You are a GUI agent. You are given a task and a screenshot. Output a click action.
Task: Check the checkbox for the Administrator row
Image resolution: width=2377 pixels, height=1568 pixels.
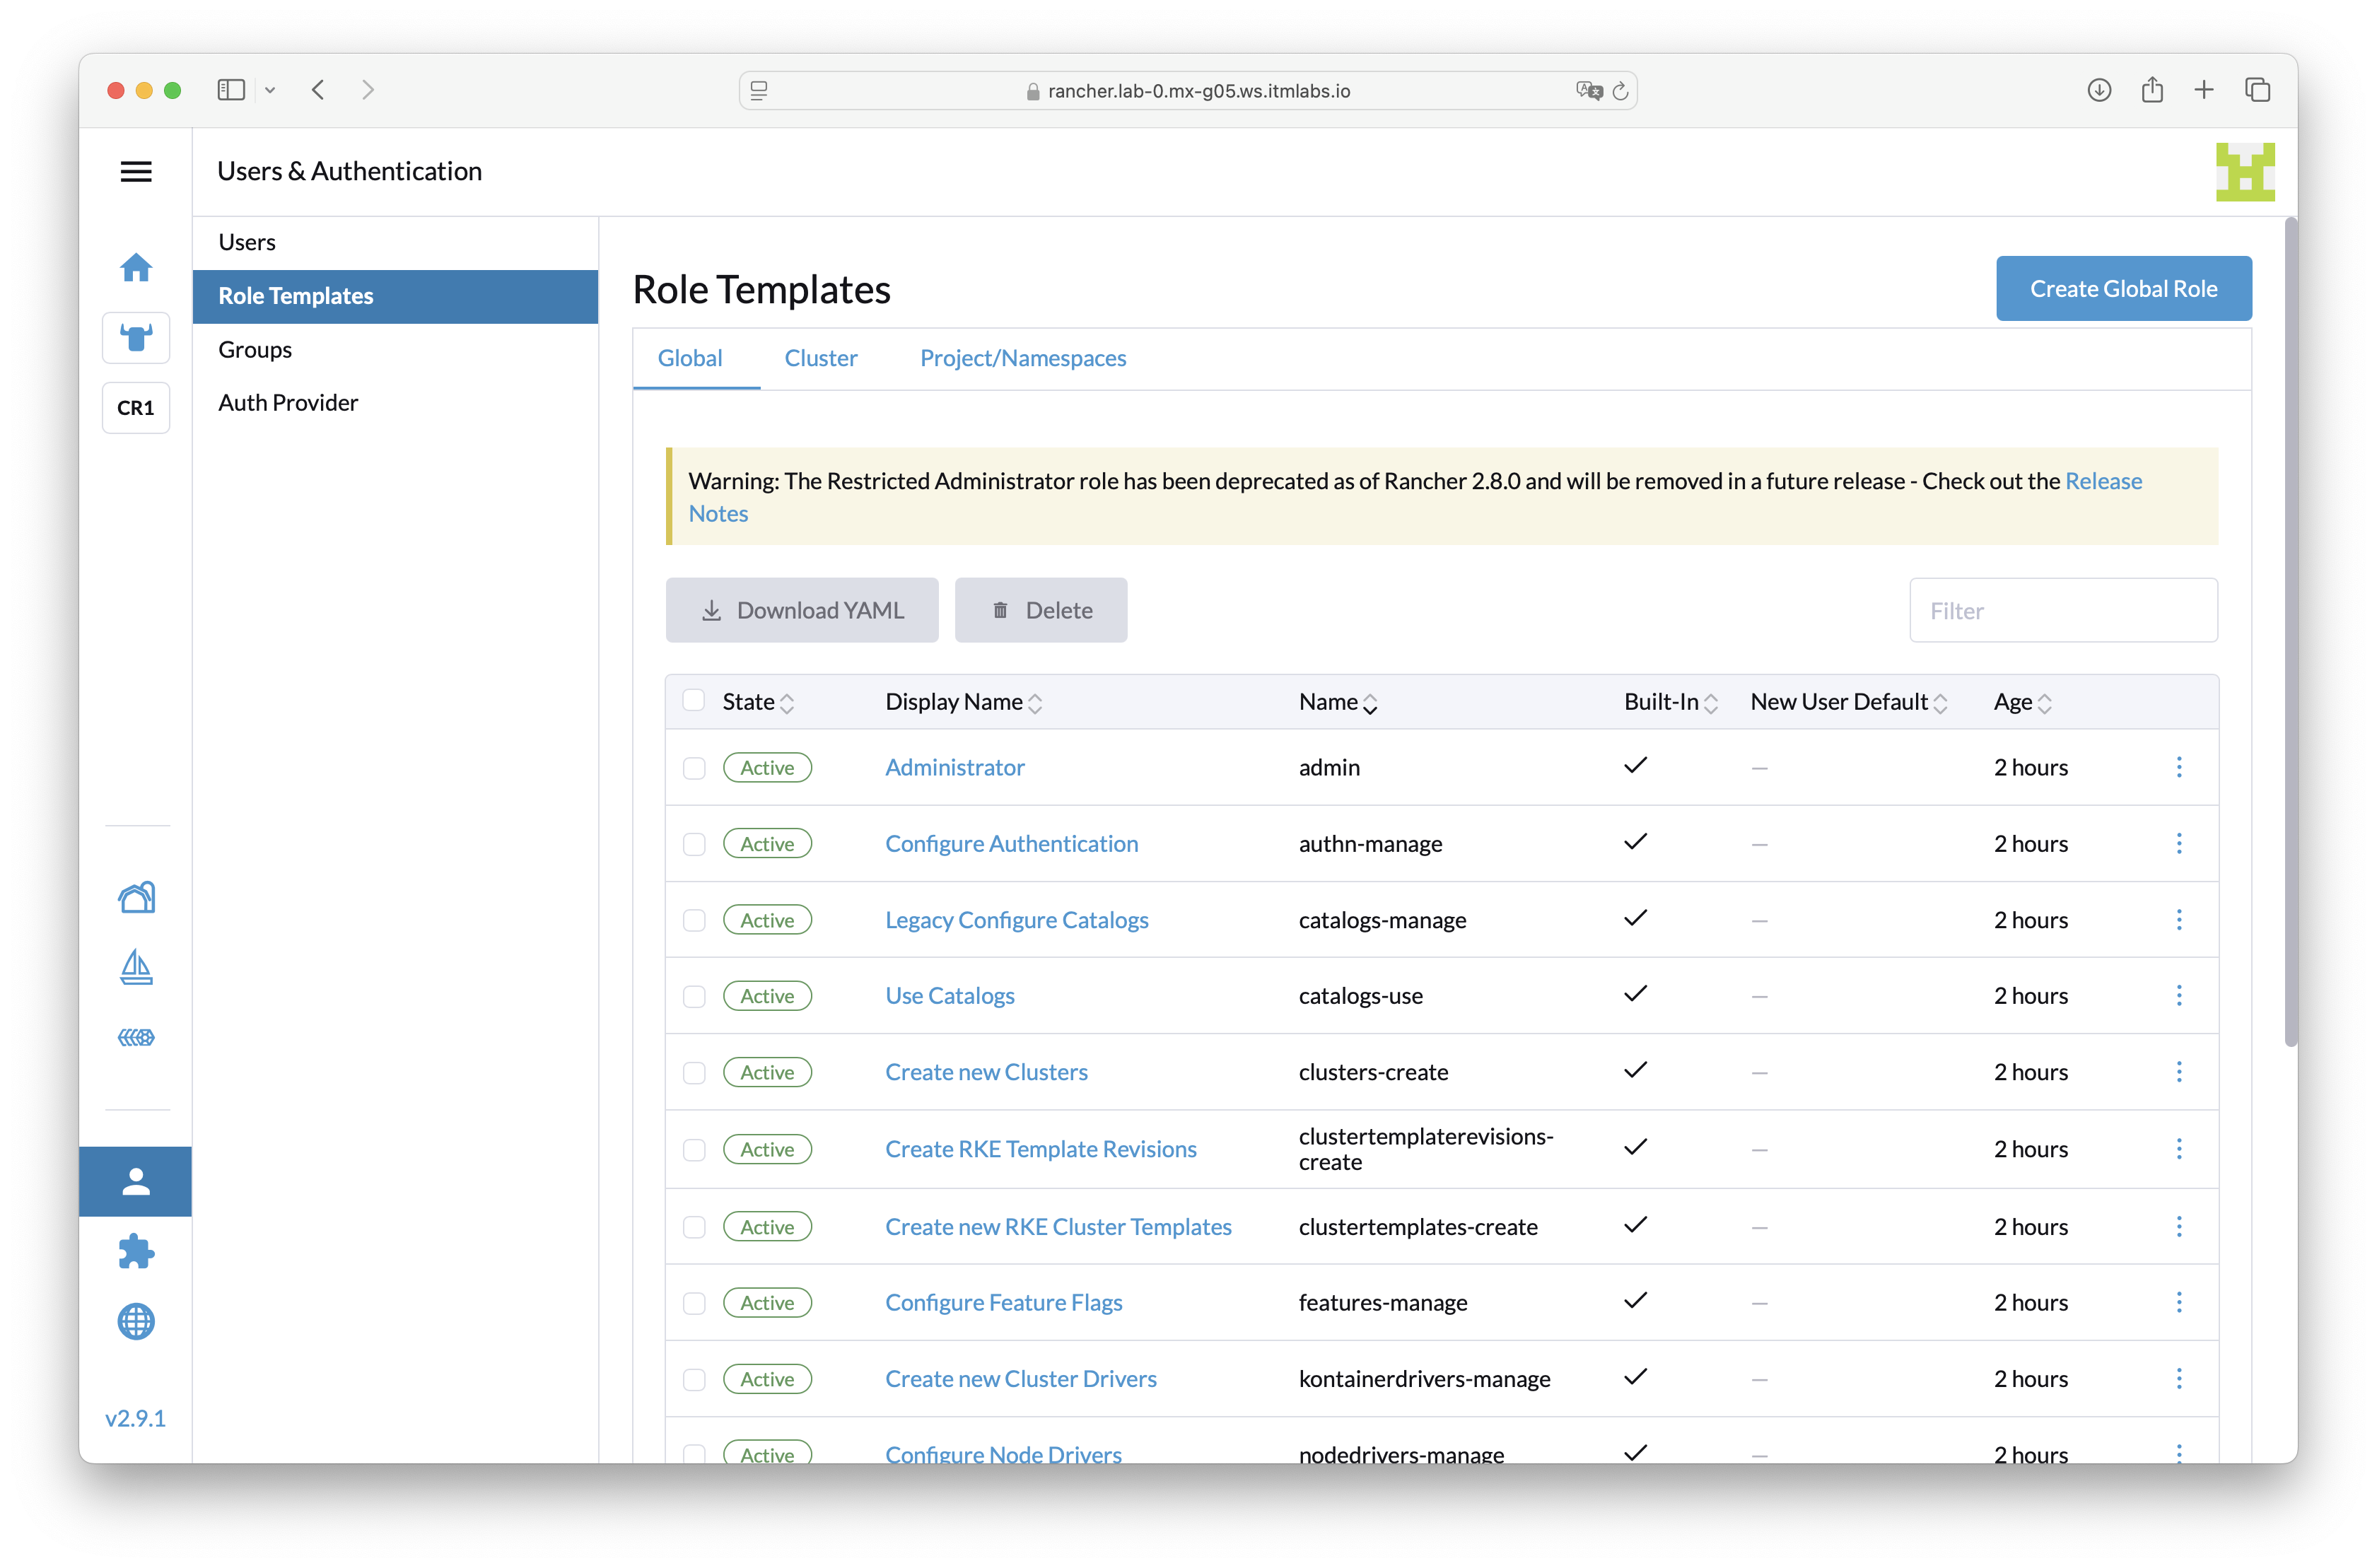pos(694,768)
